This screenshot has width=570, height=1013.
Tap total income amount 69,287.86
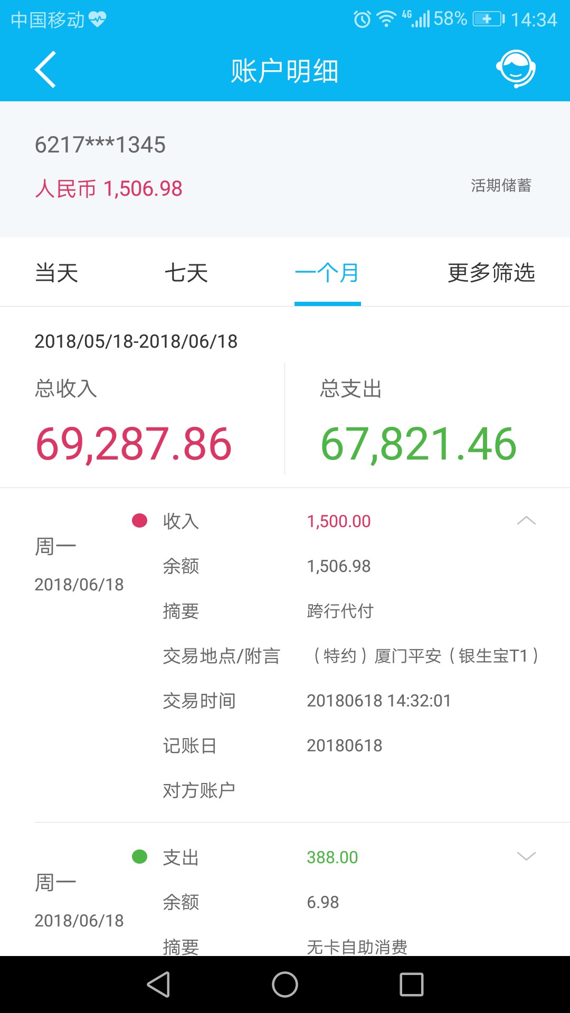(x=134, y=444)
